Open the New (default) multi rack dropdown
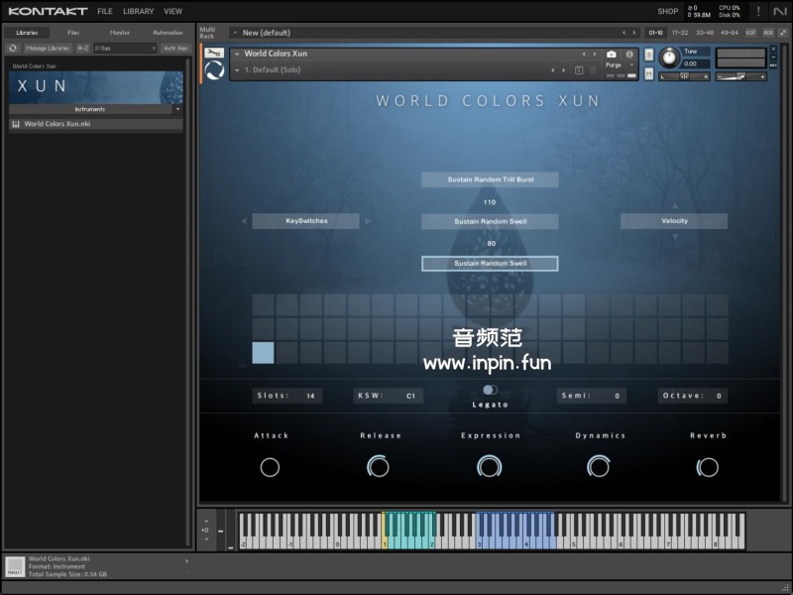The height and width of the screenshot is (595, 793). (236, 33)
